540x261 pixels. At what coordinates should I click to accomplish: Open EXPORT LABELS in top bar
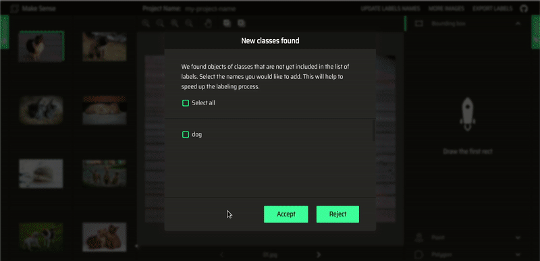pos(493,9)
